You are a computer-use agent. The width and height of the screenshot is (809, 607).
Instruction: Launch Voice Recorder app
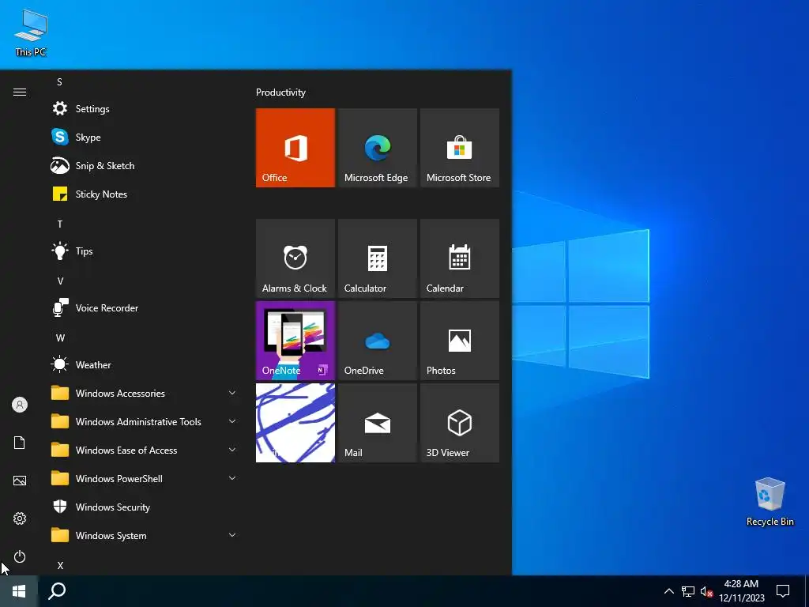[145, 308]
